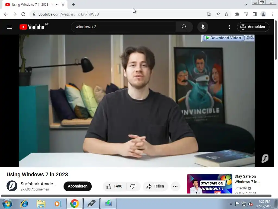This screenshot has width=278, height=209.
Task: Click the question mark help on download bar
Action: tap(248, 38)
